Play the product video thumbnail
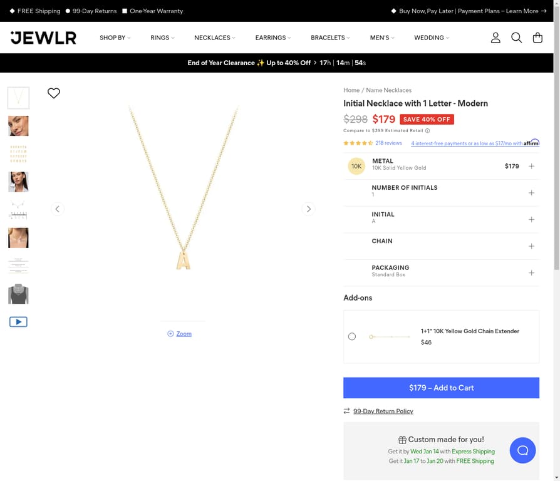Screen dimensions: 560x481 (18, 322)
